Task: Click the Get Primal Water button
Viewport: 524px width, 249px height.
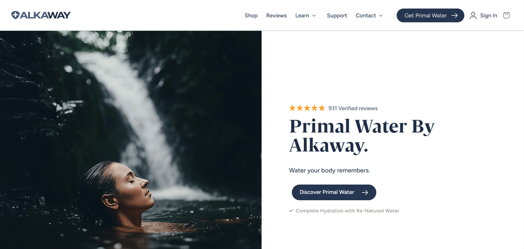Action: pyautogui.click(x=430, y=15)
